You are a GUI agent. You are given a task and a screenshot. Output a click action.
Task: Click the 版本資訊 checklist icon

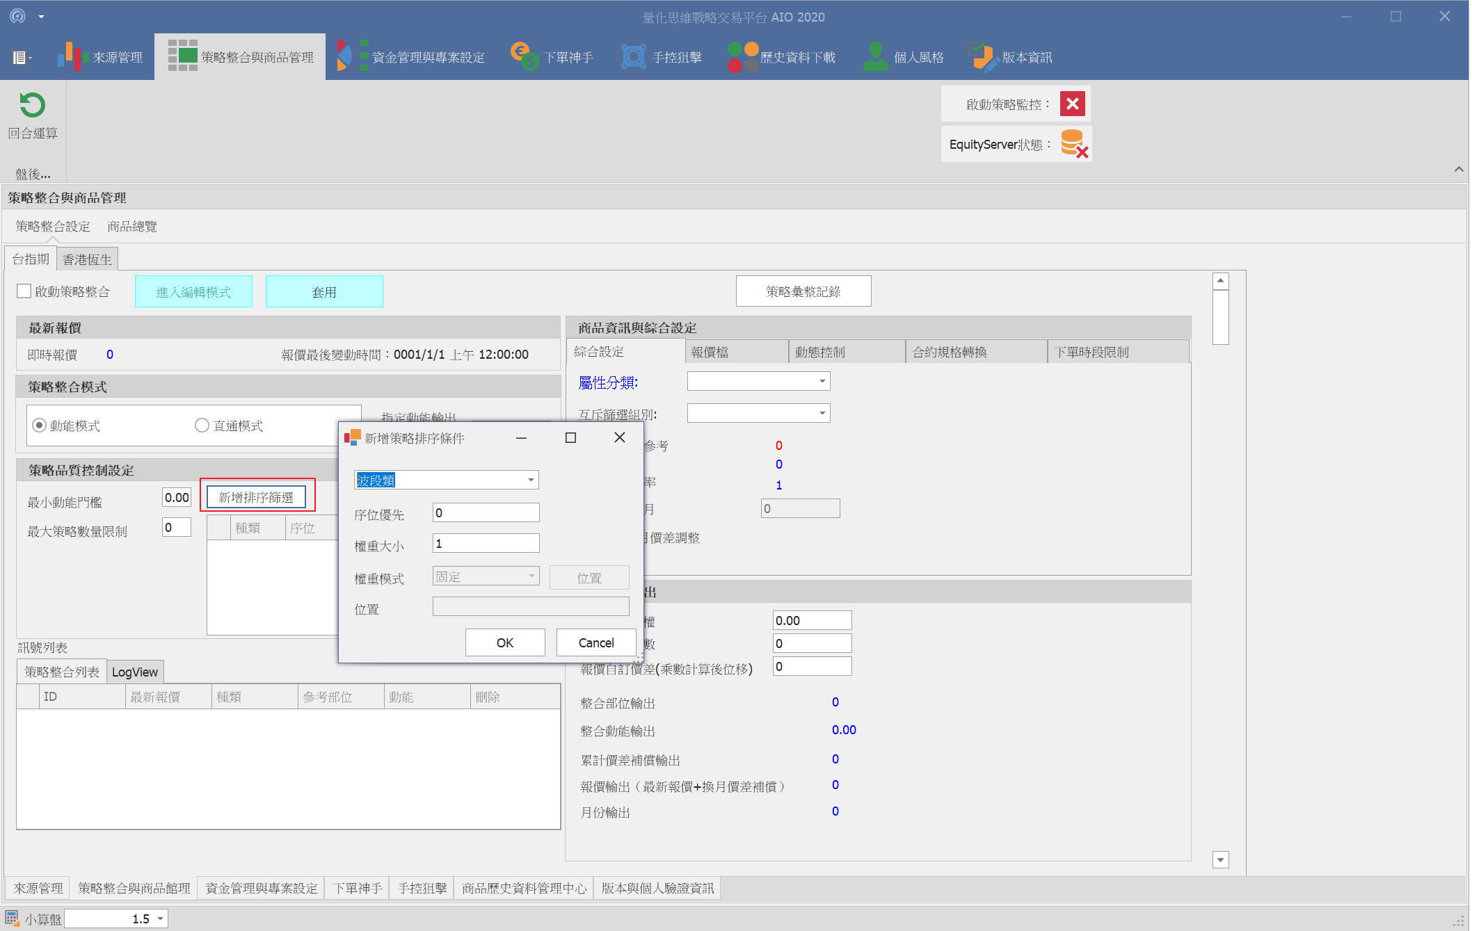pyautogui.click(x=983, y=56)
